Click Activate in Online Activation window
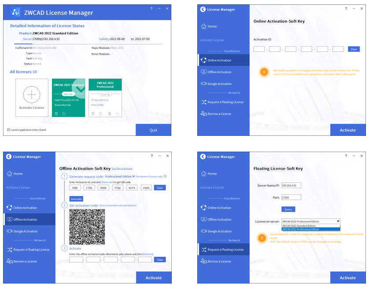The width and height of the screenshot is (369, 287). 348,130
